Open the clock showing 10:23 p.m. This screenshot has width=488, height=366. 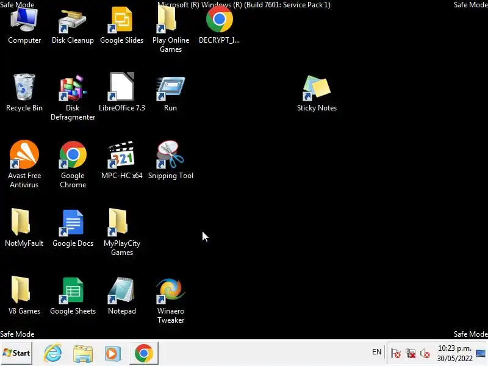click(x=454, y=353)
